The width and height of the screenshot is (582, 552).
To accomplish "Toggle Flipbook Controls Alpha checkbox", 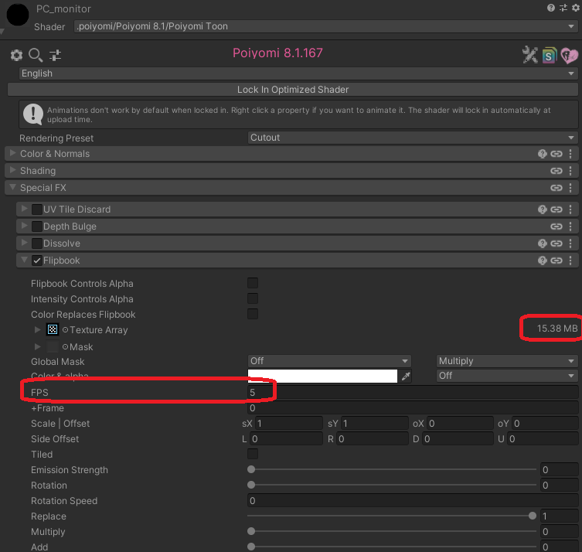I will [253, 283].
